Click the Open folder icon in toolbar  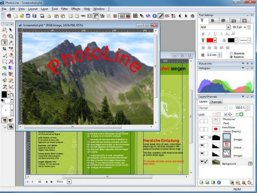(22, 16)
